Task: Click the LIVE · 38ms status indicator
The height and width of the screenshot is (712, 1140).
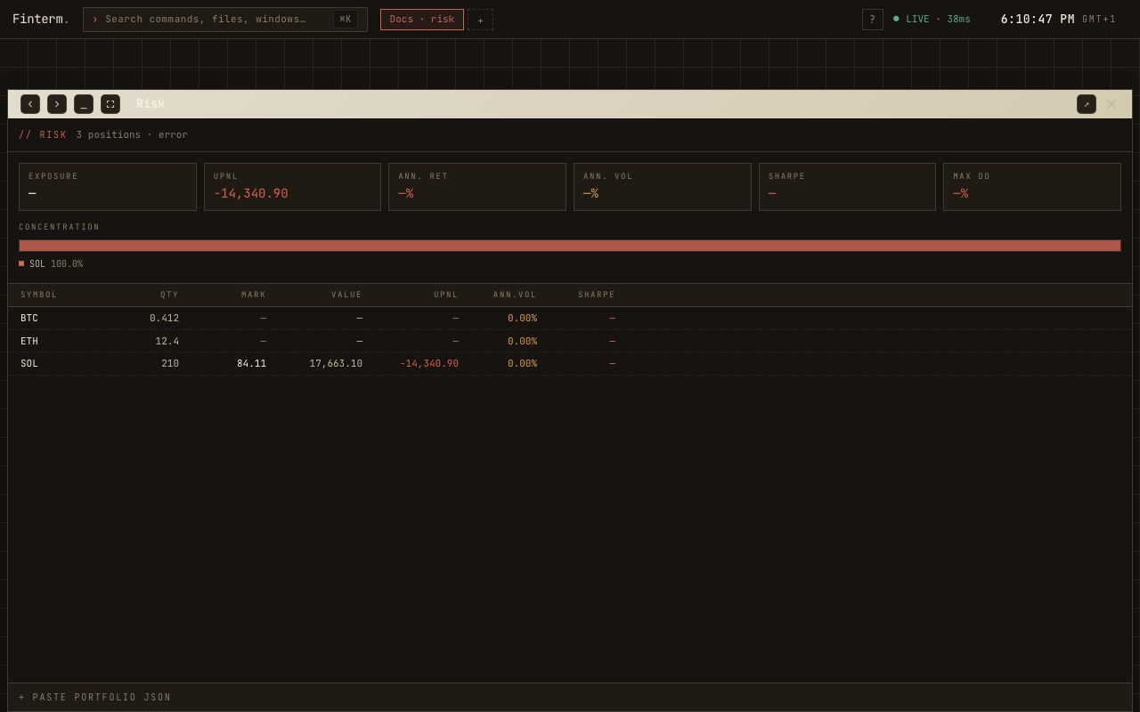Action: tap(932, 20)
